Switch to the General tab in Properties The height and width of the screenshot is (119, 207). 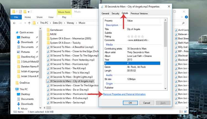(105, 13)
